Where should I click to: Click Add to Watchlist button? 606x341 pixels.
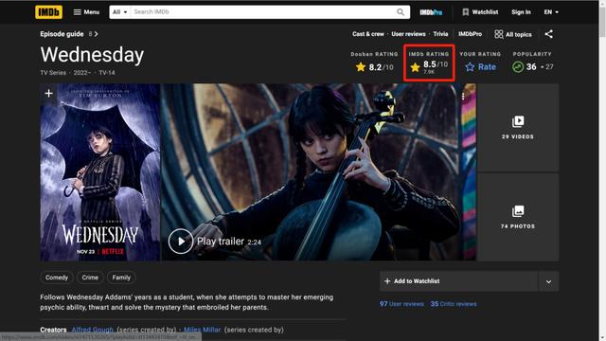click(458, 281)
